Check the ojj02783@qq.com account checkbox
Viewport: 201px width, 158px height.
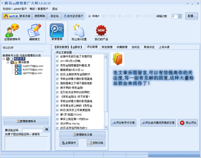[x=16, y=73]
